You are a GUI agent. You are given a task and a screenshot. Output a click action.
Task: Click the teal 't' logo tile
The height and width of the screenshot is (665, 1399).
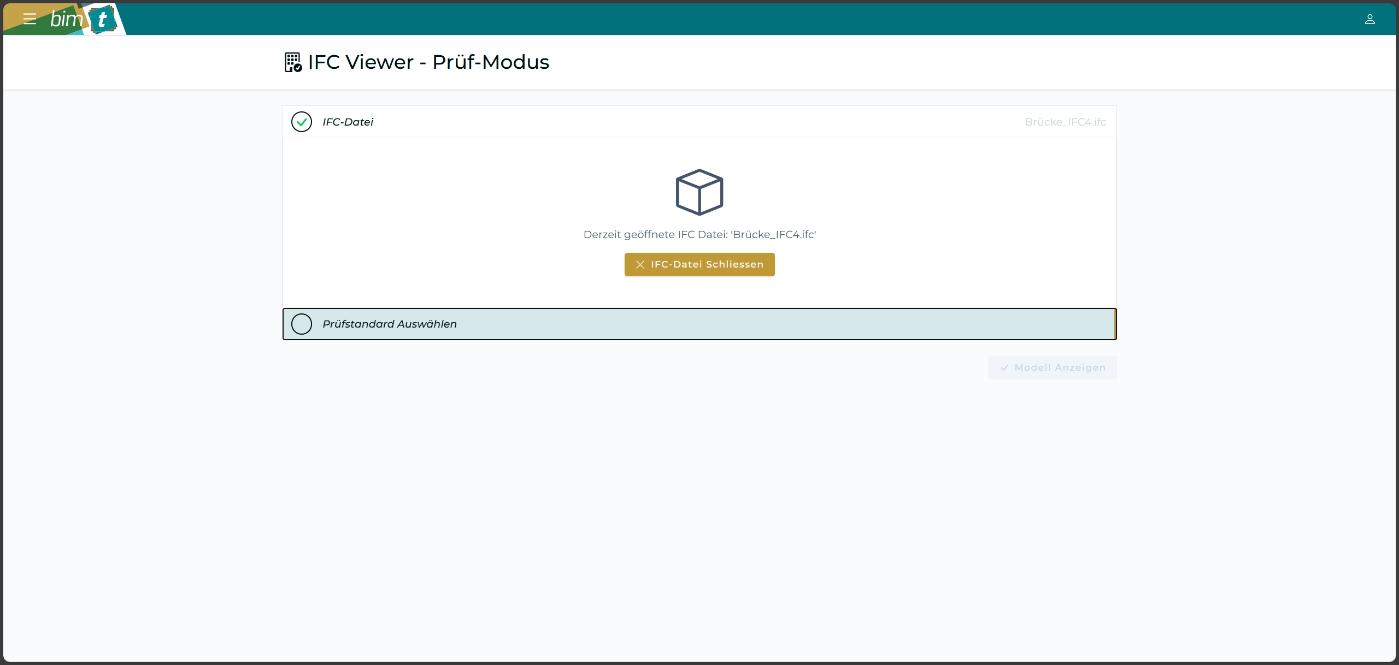(102, 20)
